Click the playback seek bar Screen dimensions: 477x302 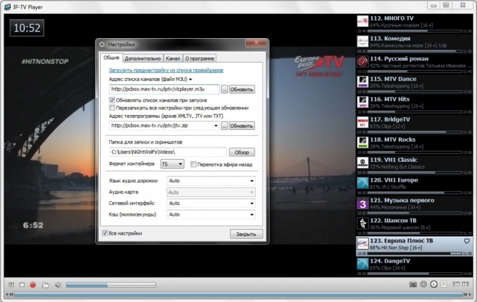click(x=238, y=294)
